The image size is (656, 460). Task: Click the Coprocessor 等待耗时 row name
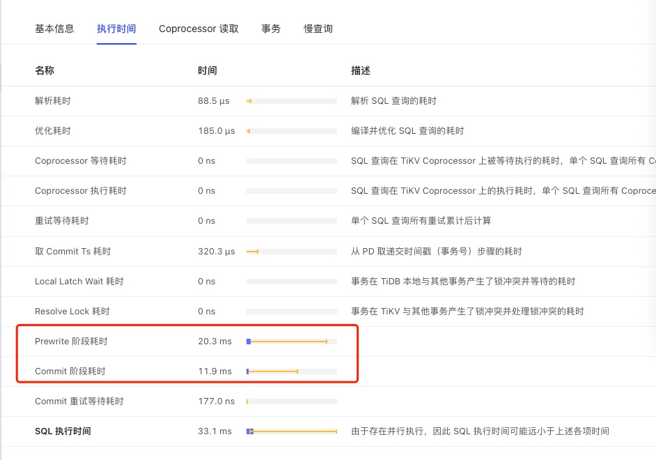81,161
